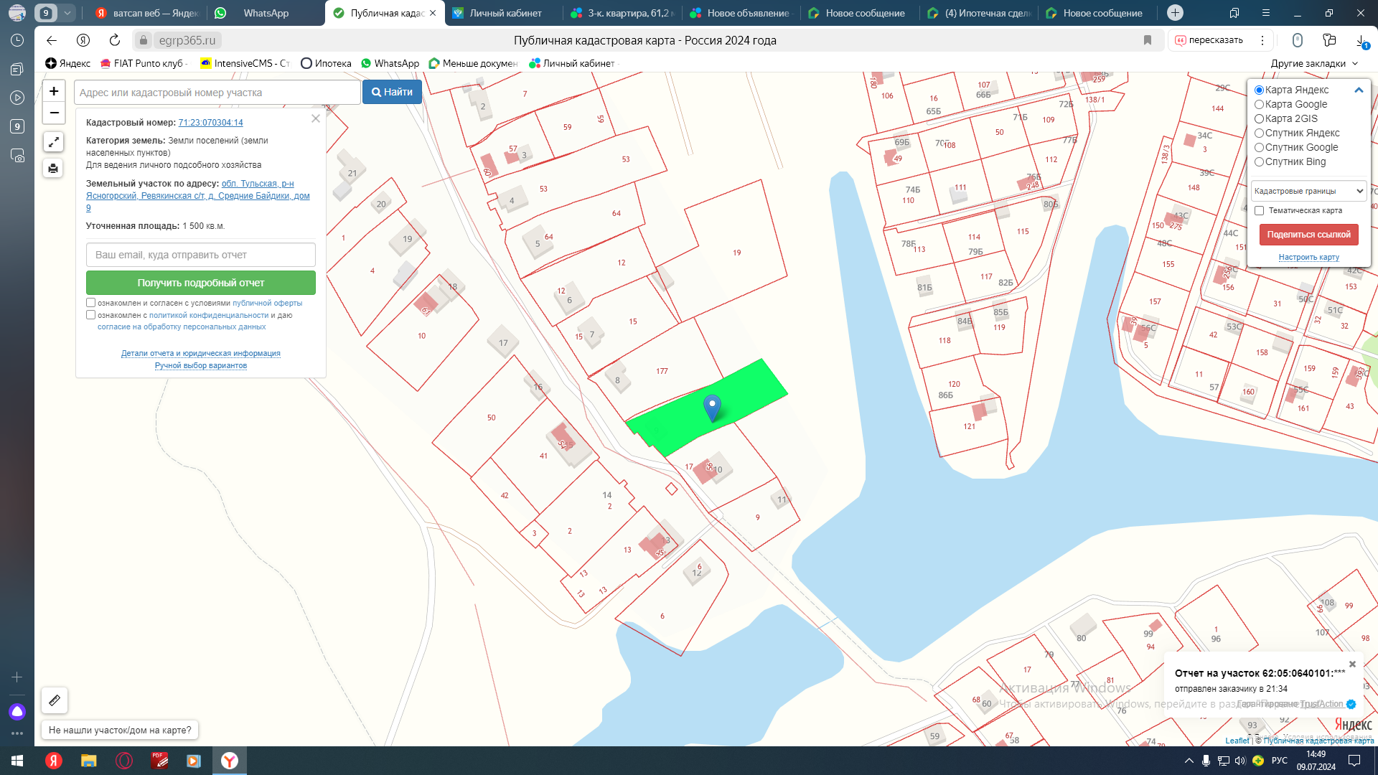Toggle fullscreen map mode icon
Viewport: 1378px width, 775px height.
coord(54,142)
